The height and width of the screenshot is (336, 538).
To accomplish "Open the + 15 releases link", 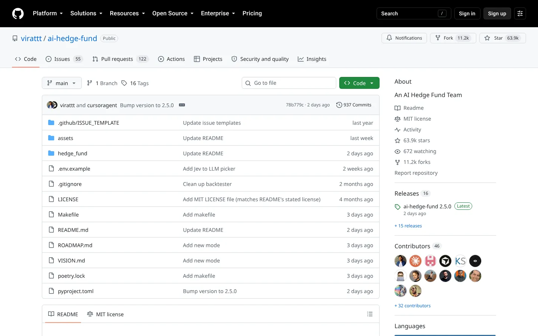I will pyautogui.click(x=408, y=226).
